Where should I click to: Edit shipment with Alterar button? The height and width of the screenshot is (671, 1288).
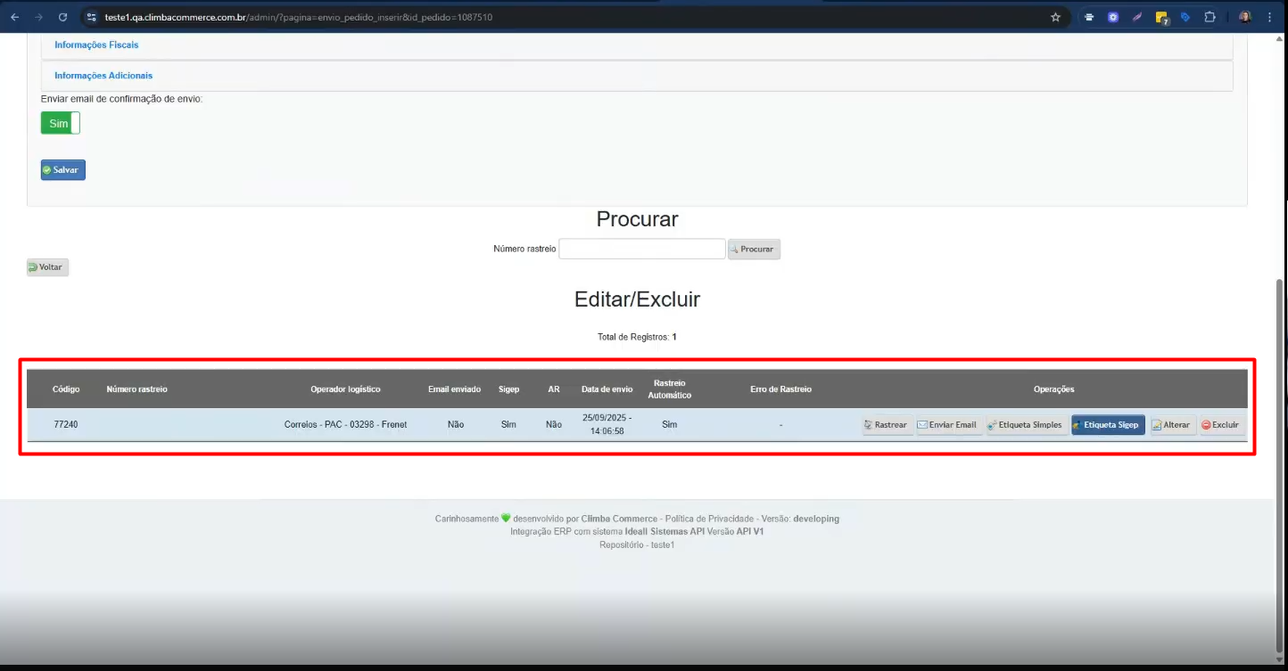click(1171, 425)
